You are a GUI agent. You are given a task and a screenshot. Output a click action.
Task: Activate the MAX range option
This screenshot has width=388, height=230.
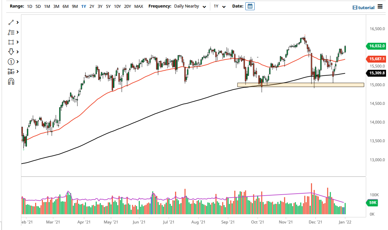click(x=139, y=6)
